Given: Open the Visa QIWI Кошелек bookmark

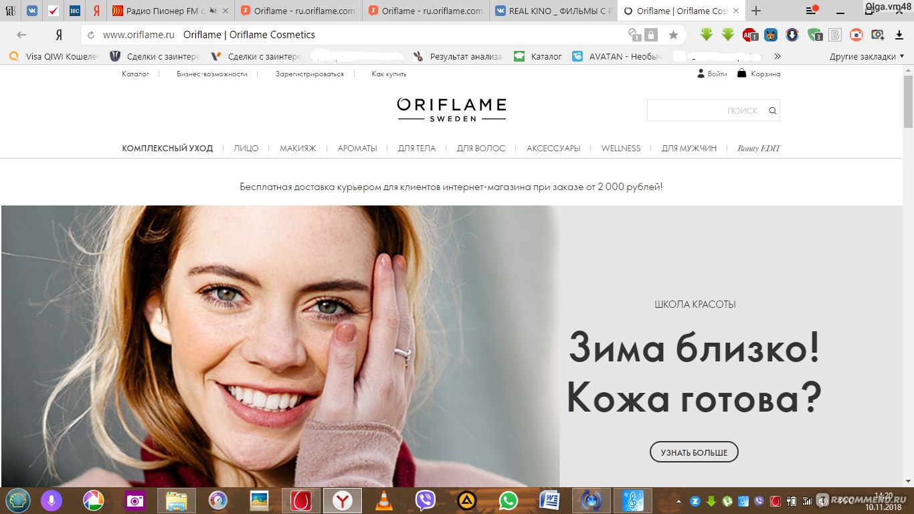Looking at the screenshot, I should (x=54, y=57).
